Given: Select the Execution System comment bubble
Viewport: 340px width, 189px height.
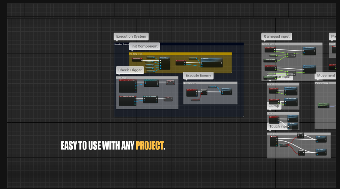Looking at the screenshot, I should click(131, 37).
